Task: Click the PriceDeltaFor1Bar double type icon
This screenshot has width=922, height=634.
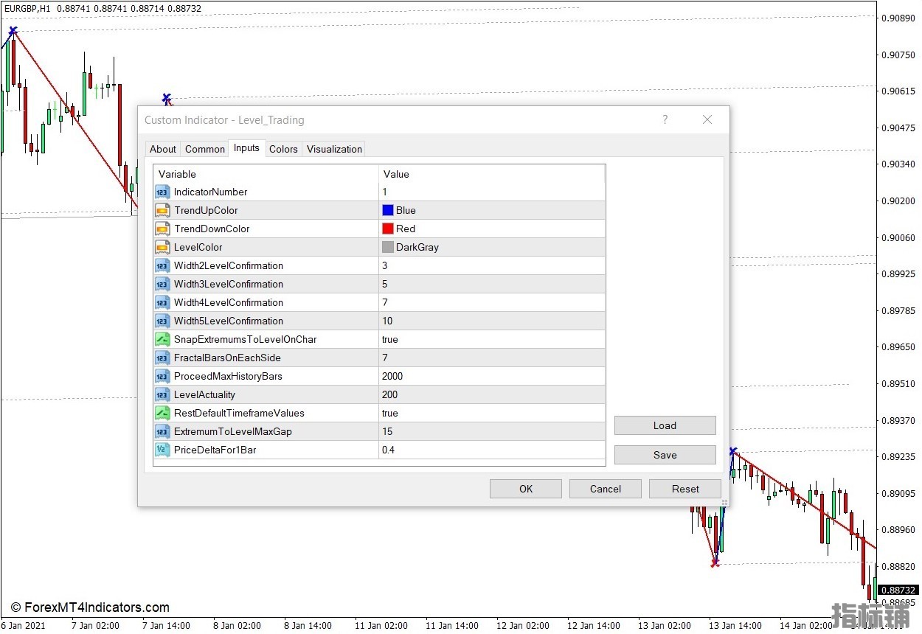Action: pos(162,450)
